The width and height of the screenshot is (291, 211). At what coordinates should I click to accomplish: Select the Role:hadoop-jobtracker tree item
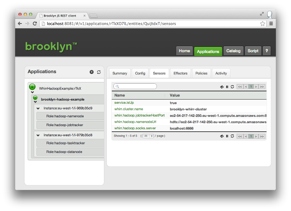point(65,125)
